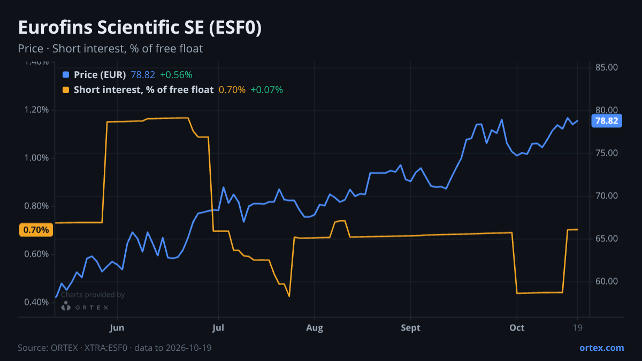Click the +0.56% price change value
Screen dimensions: 642x361
pyautogui.click(x=176, y=75)
